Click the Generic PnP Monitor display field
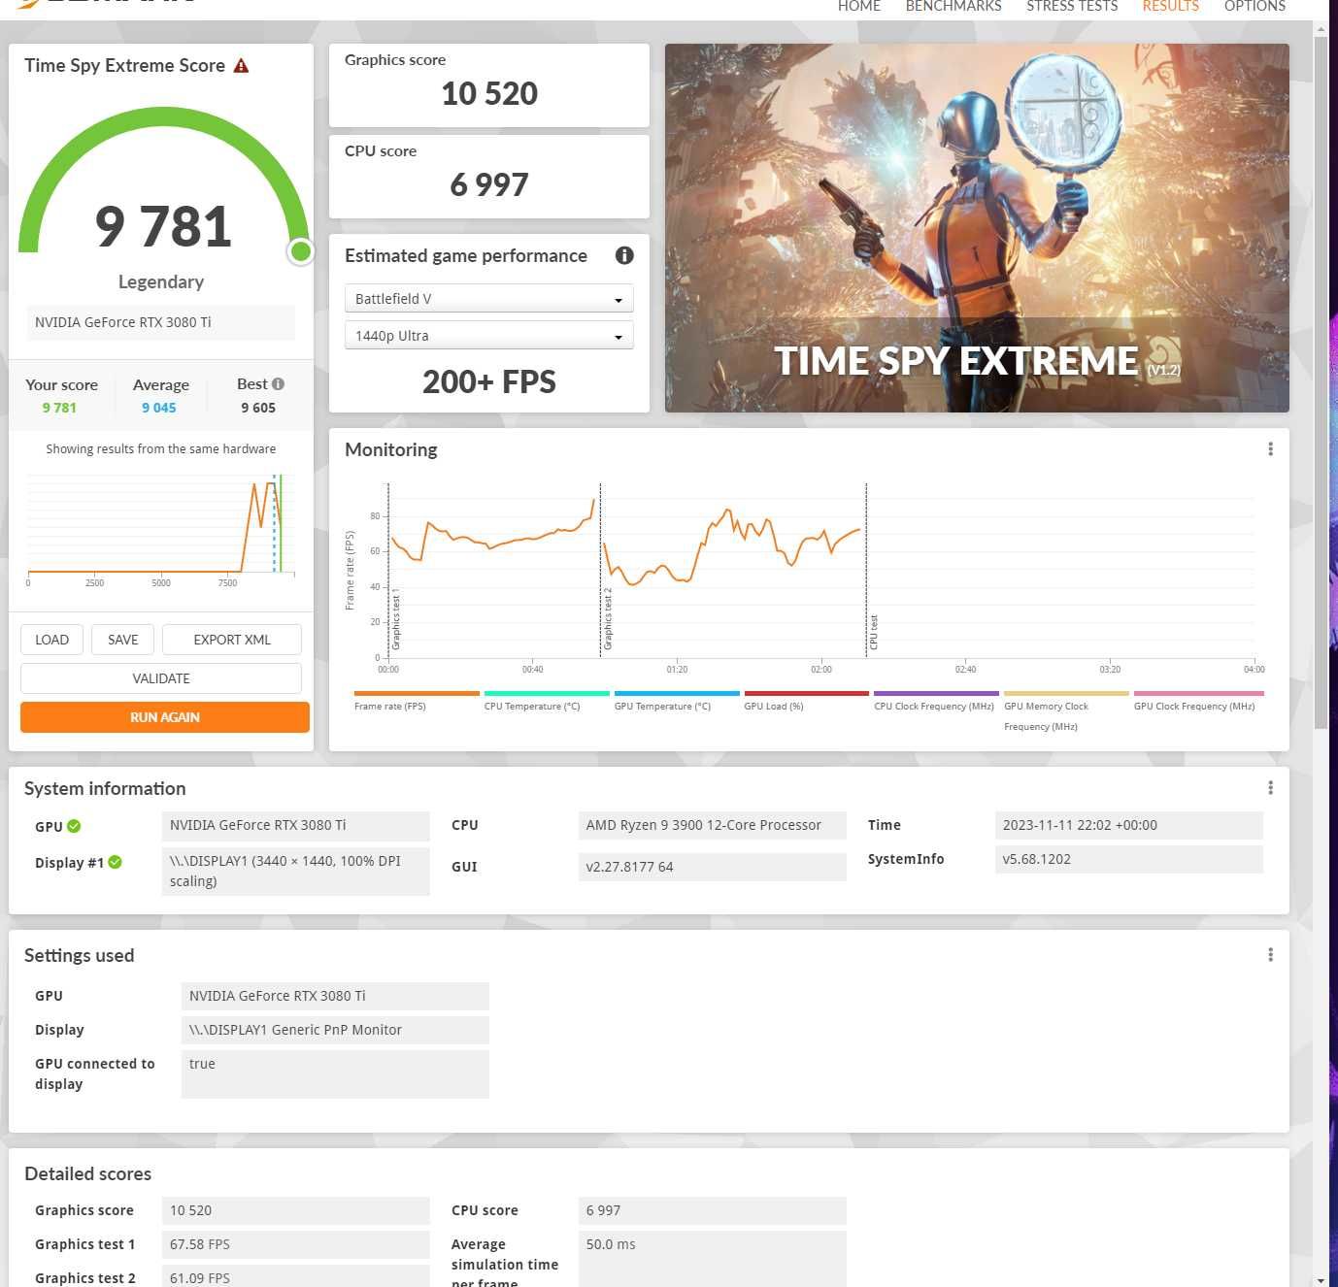1338x1287 pixels. click(x=335, y=1030)
